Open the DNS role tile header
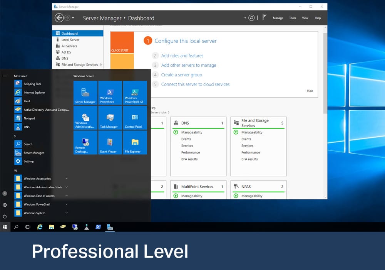 click(x=198, y=123)
